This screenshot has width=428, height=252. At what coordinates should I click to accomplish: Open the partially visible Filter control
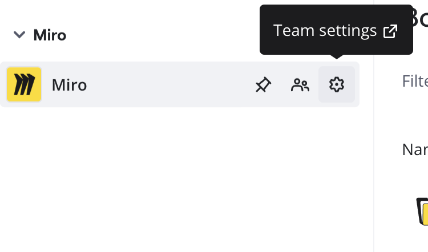[x=415, y=81]
